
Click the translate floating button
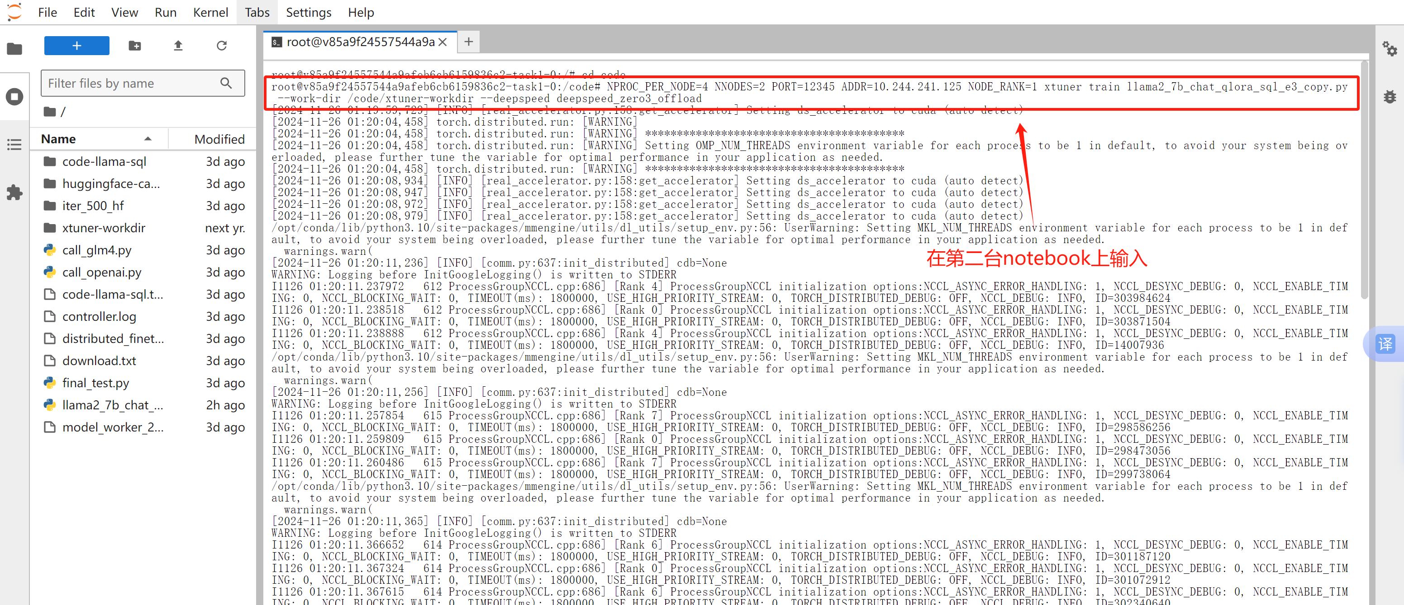(x=1385, y=344)
